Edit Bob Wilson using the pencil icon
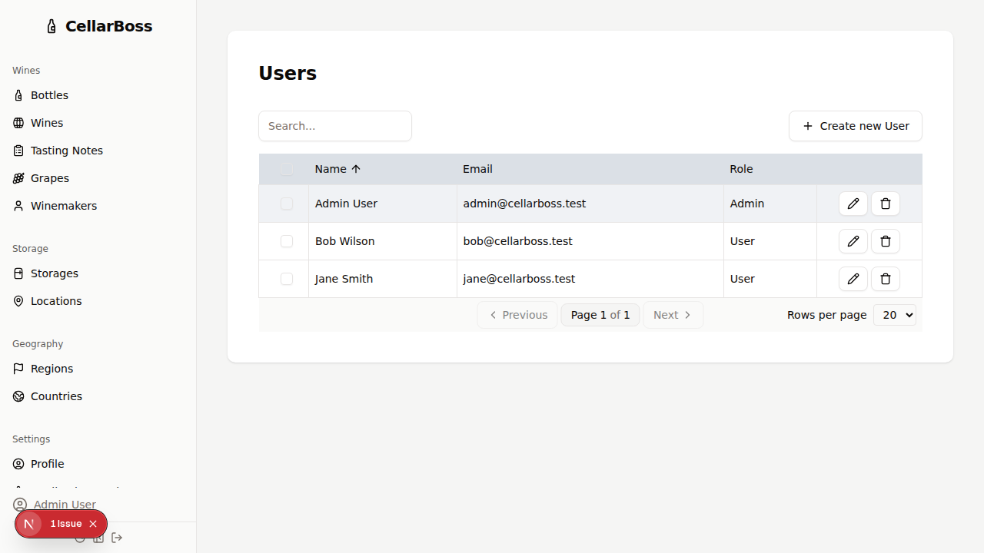The width and height of the screenshot is (984, 553). click(x=853, y=241)
